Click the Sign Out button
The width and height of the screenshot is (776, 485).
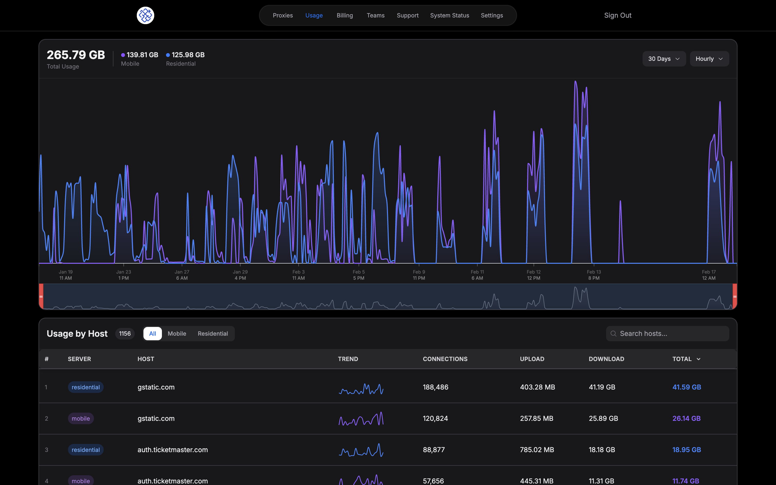click(x=618, y=15)
